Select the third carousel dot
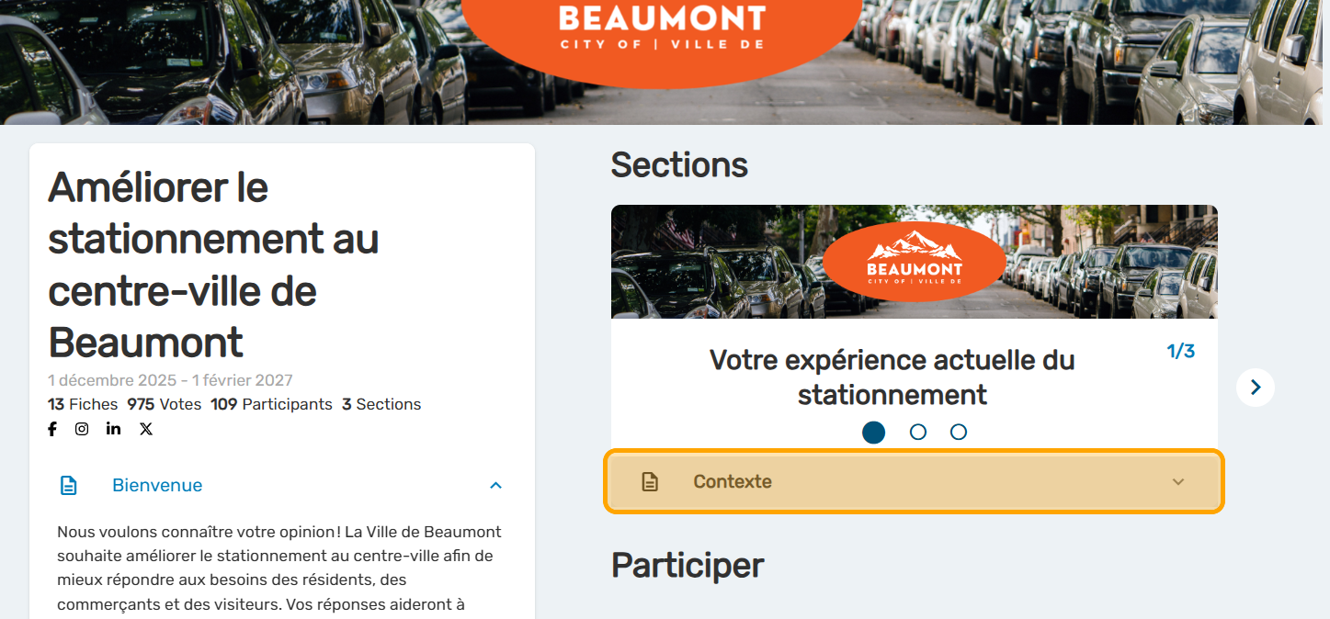 coord(959,432)
